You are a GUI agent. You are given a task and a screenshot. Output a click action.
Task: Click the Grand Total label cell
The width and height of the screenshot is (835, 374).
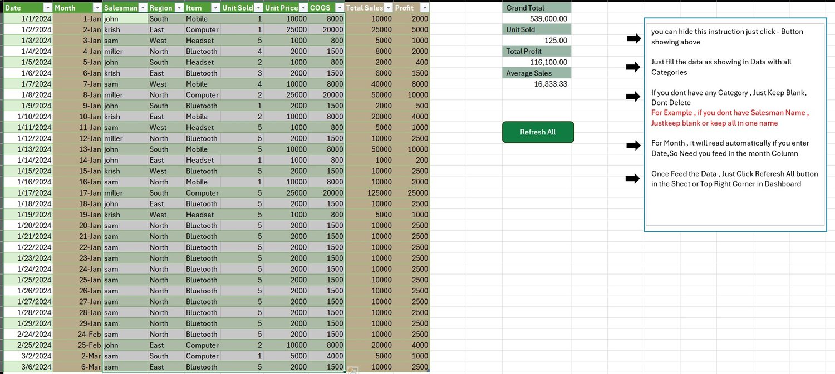(x=537, y=8)
